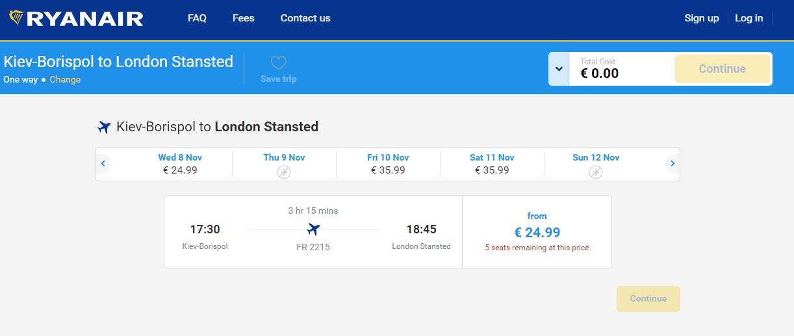794x336 pixels.
Task: Select the € 24.99 fare for the flight
Action: click(537, 231)
